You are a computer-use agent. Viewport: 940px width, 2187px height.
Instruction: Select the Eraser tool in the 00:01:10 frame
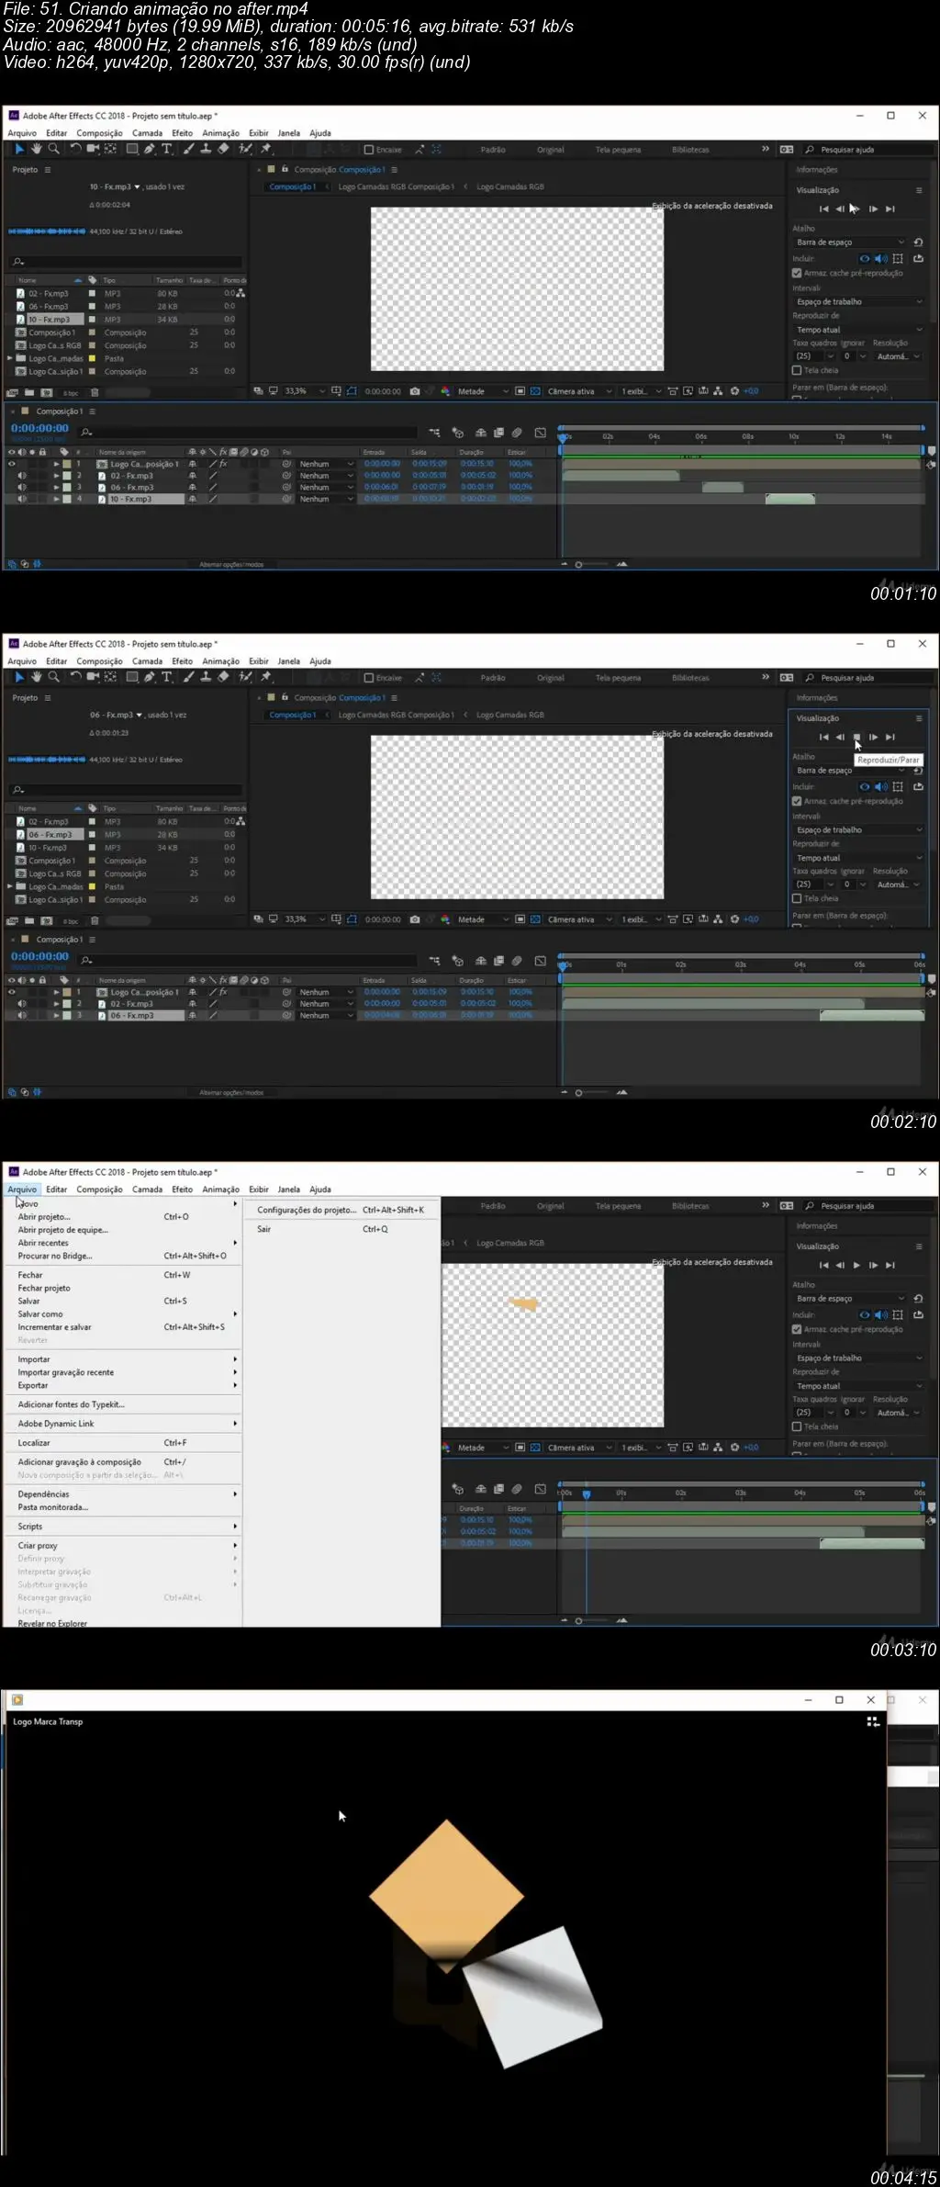223,149
